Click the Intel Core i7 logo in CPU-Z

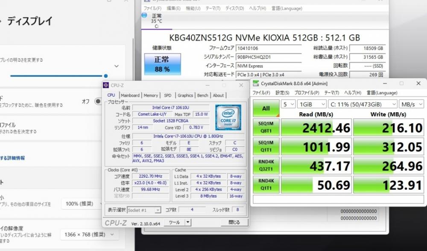click(228, 117)
